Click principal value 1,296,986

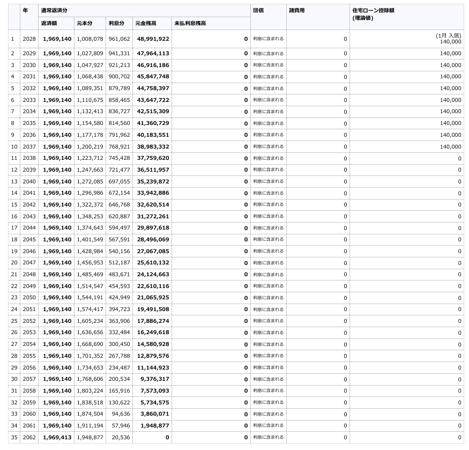click(90, 193)
